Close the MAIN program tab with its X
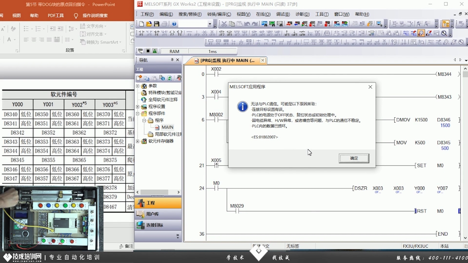Viewport: 468px width, 263px height. point(263,60)
